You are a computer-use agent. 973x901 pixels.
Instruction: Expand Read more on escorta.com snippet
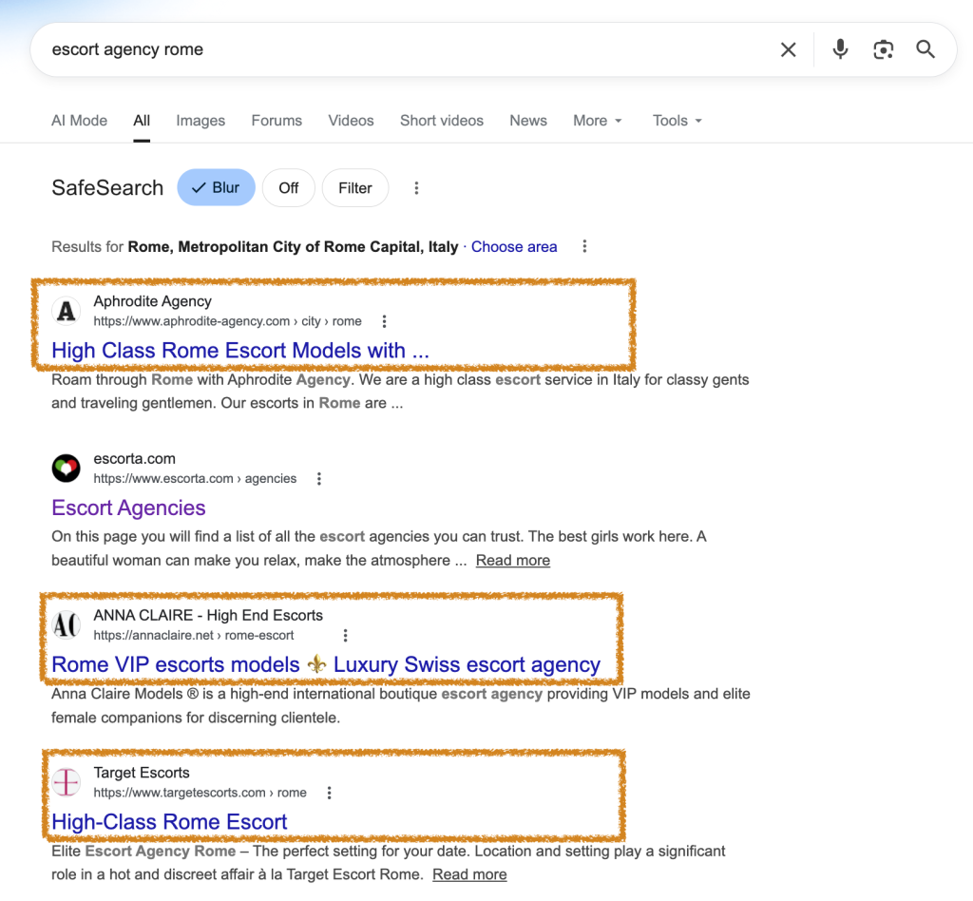[512, 561]
